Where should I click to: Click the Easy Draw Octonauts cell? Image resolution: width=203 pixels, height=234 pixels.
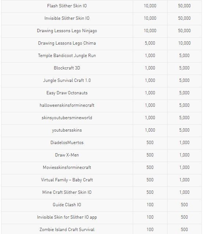(x=67, y=93)
